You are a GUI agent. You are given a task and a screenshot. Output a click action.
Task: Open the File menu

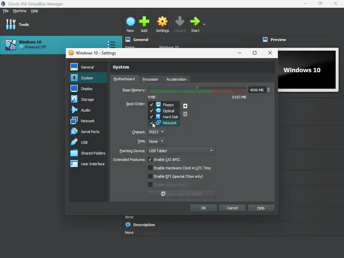pos(6,11)
